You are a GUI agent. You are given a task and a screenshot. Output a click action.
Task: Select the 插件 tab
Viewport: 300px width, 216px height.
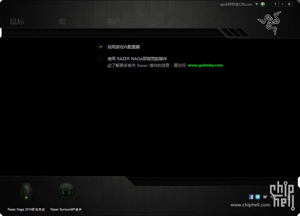114,22
